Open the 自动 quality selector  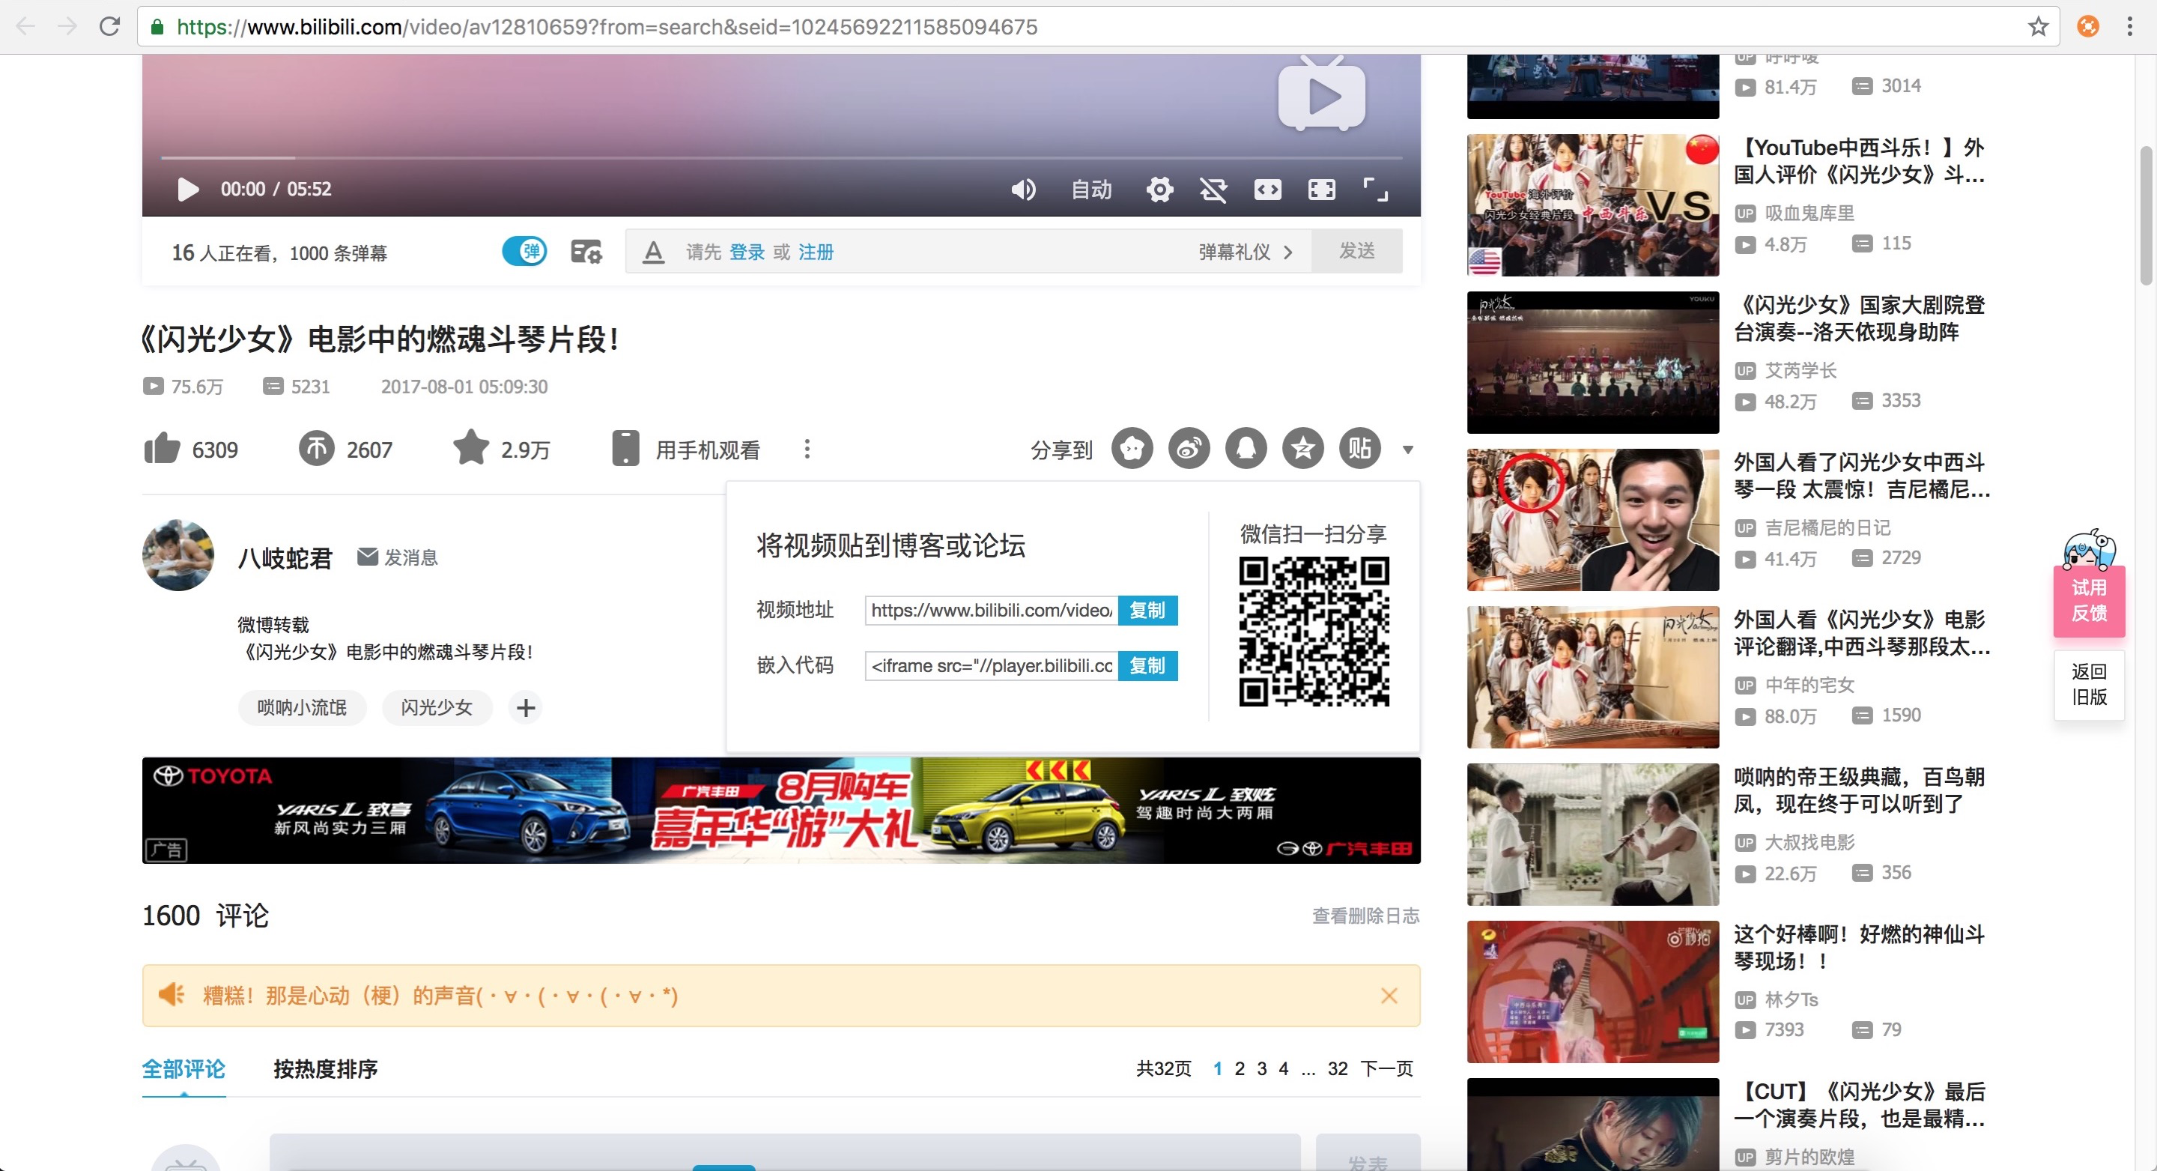click(1092, 190)
